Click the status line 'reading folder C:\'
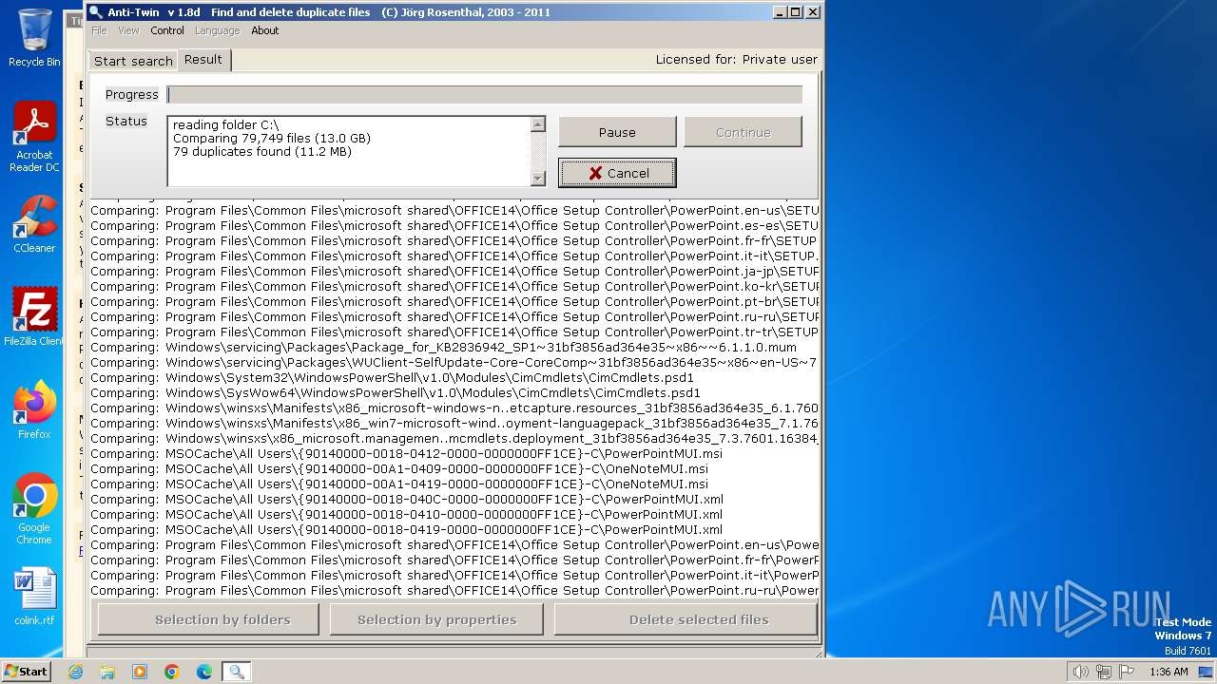The image size is (1217, 684). click(225, 124)
